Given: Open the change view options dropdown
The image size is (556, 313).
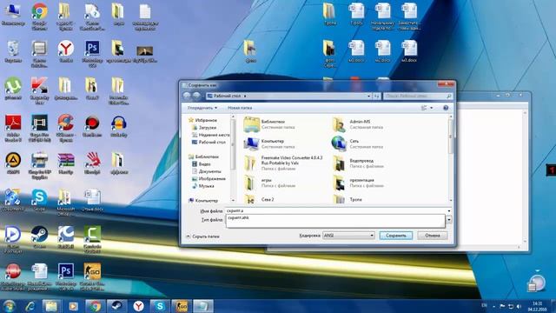Looking at the screenshot, I should [x=432, y=108].
